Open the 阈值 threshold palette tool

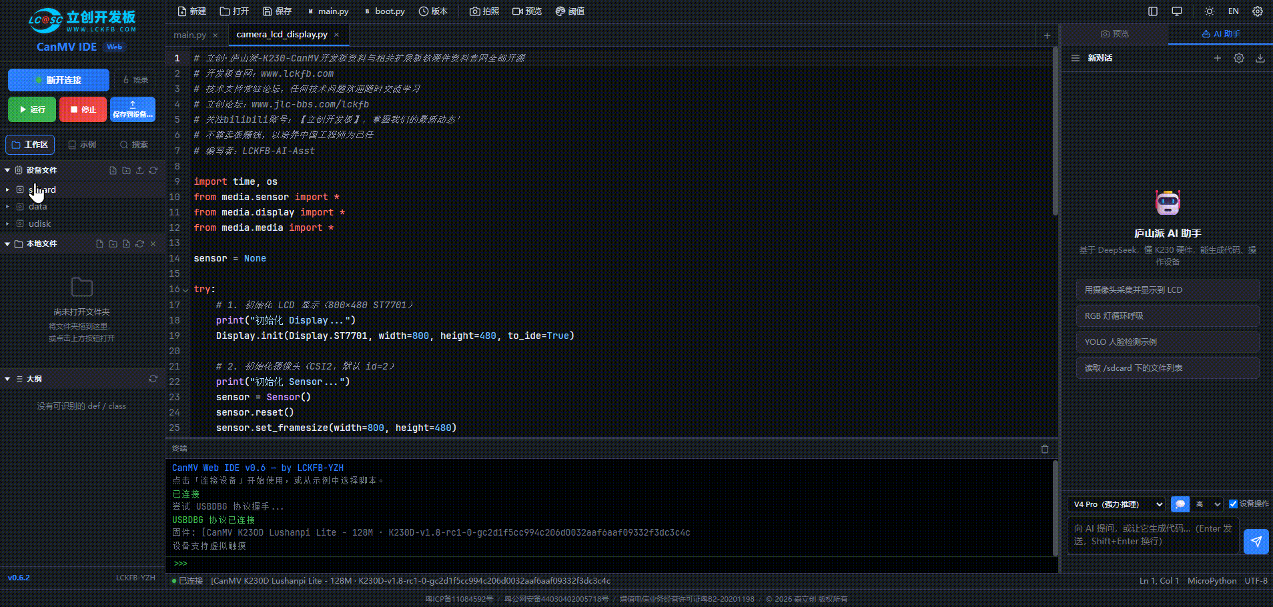click(570, 11)
